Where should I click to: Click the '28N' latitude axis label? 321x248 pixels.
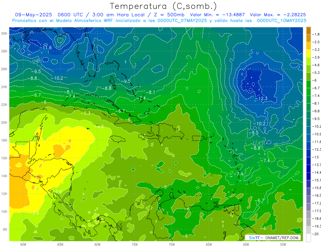[x=4, y=51]
